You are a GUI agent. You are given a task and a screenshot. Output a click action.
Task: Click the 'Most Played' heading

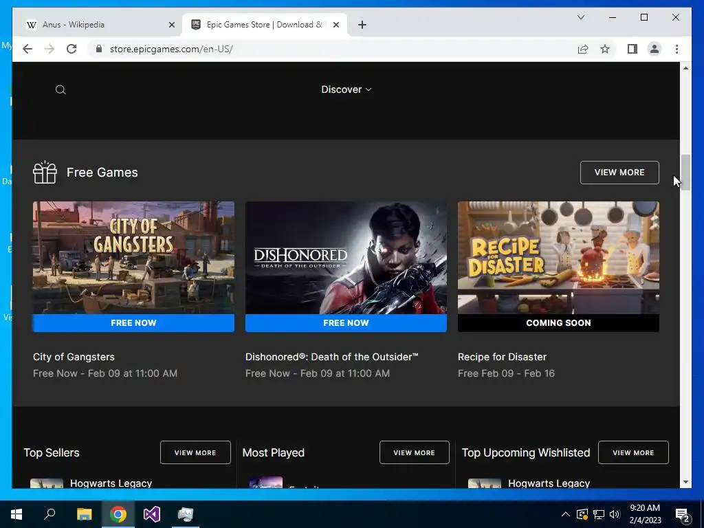click(x=274, y=452)
